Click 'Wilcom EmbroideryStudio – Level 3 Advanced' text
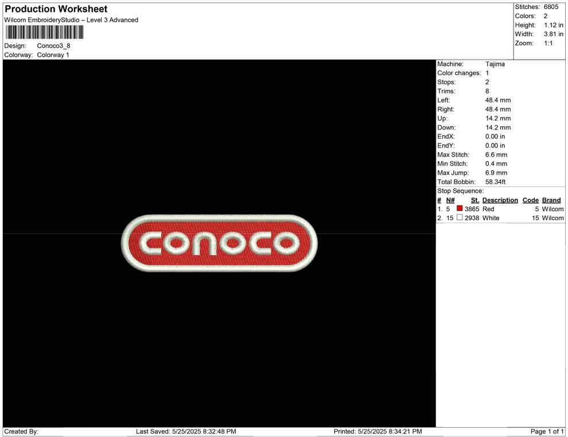 click(x=71, y=20)
